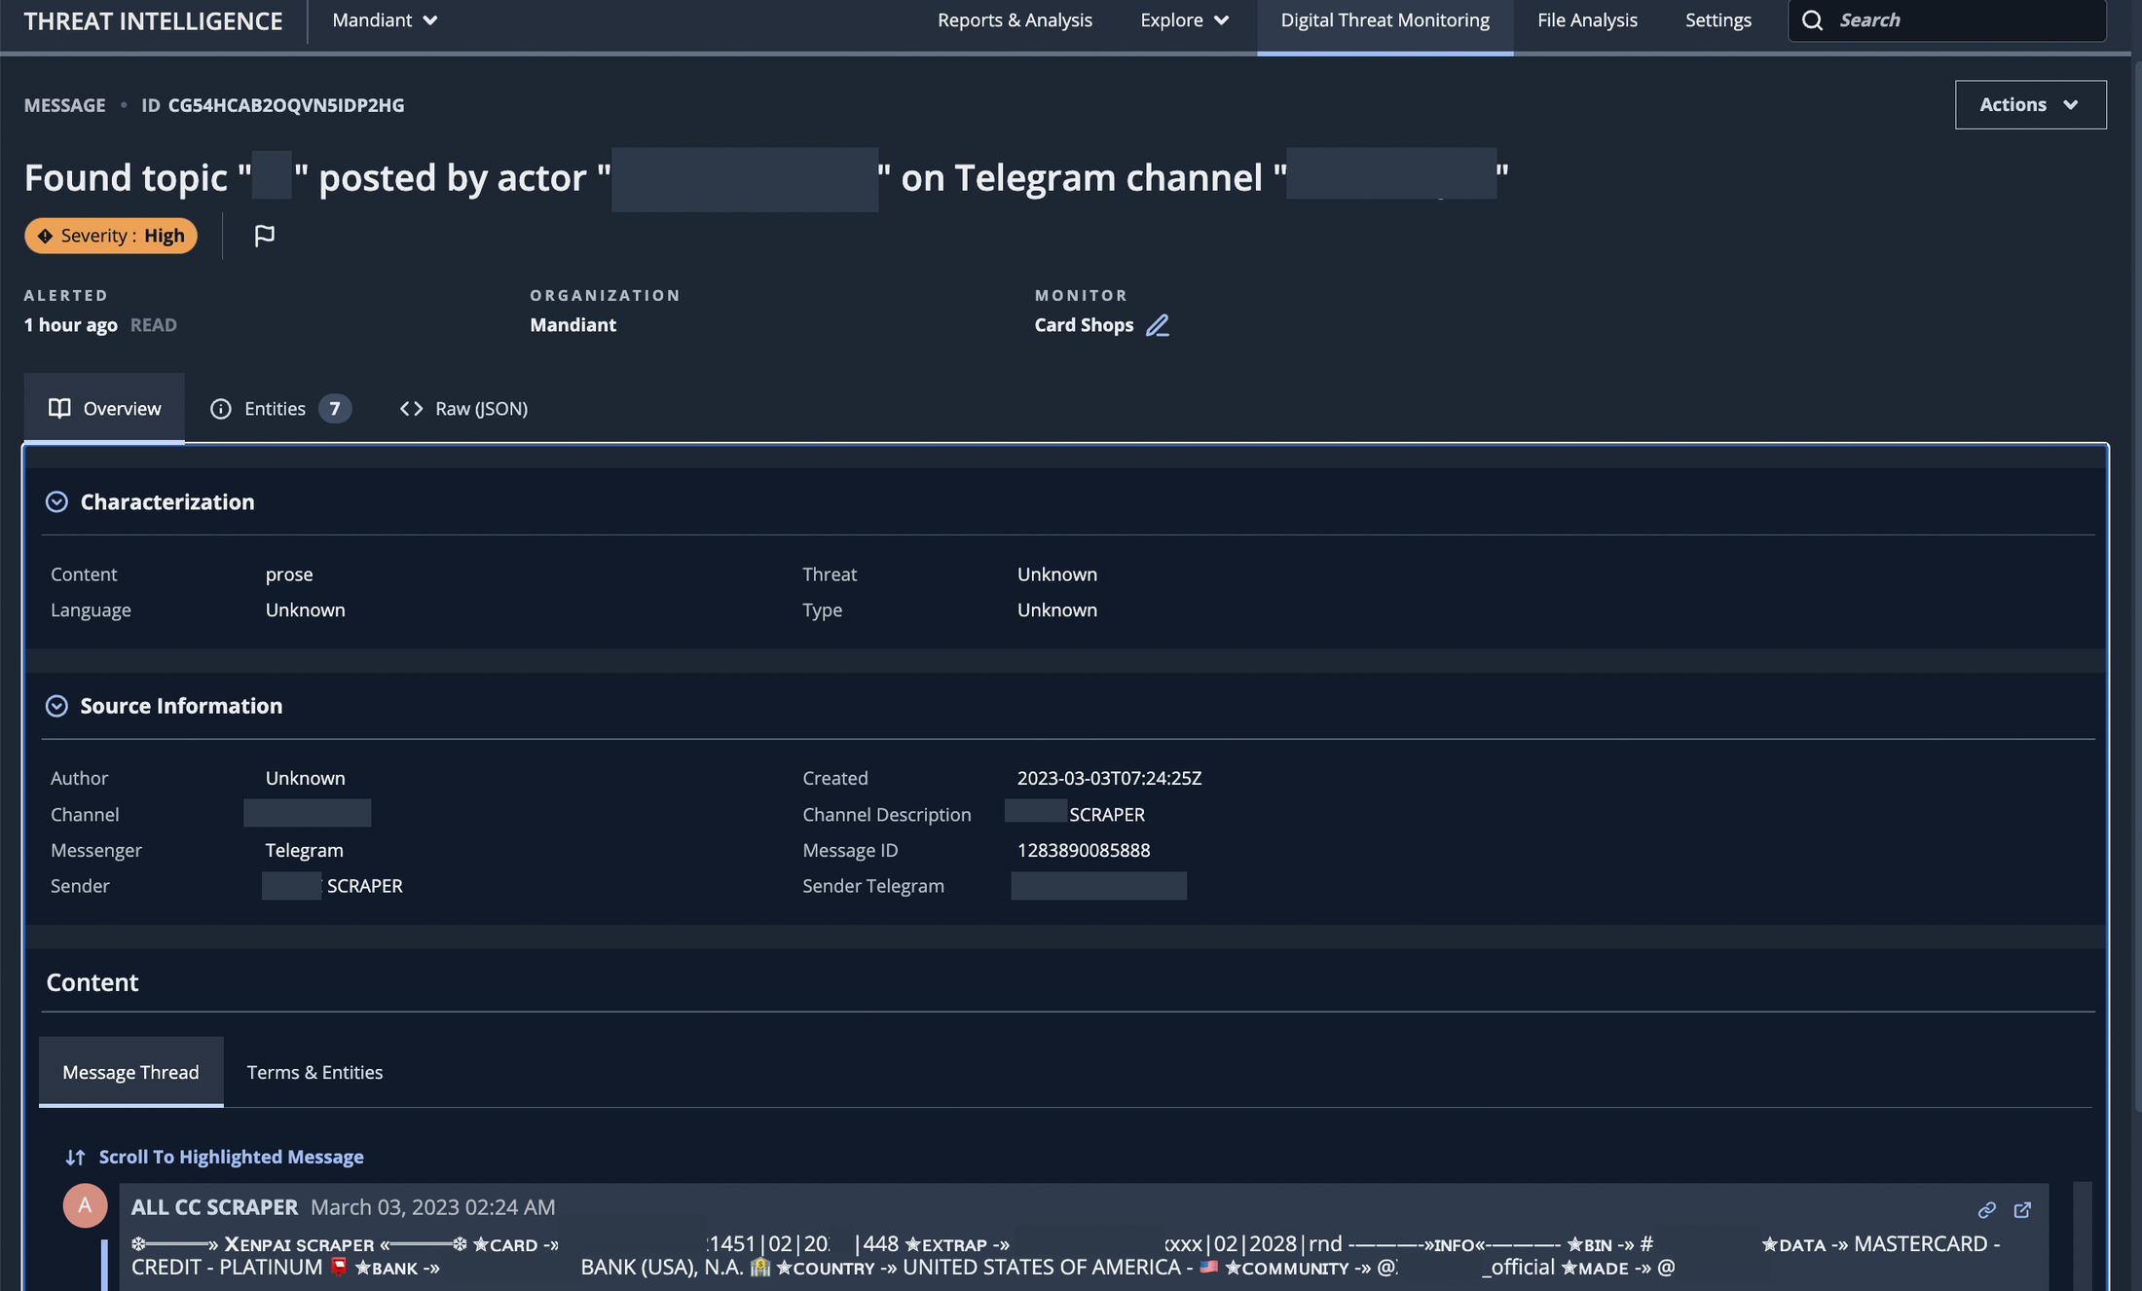The image size is (2142, 1291).
Task: Open the Mandiant organization selector
Action: (x=384, y=19)
